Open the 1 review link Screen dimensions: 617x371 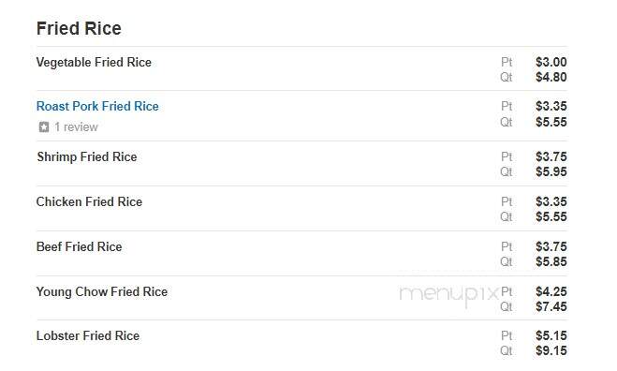pyautogui.click(x=76, y=126)
